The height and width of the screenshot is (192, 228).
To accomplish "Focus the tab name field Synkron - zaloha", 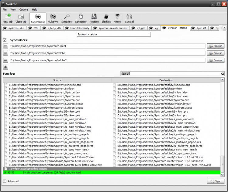I will tap(114, 34).
